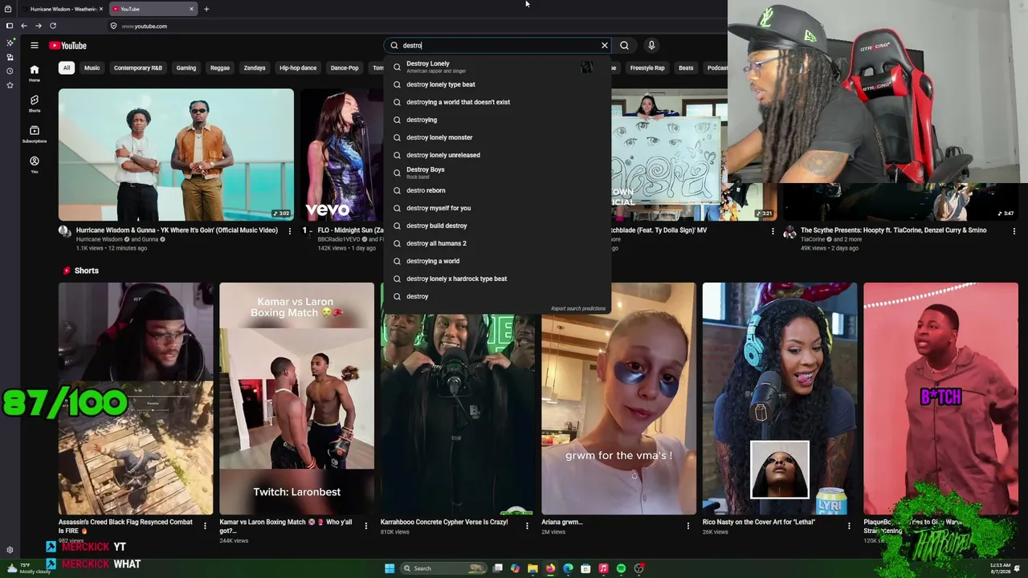The height and width of the screenshot is (578, 1028).
Task: Open Shorts in the YouTube sidebar
Action: coord(35,104)
